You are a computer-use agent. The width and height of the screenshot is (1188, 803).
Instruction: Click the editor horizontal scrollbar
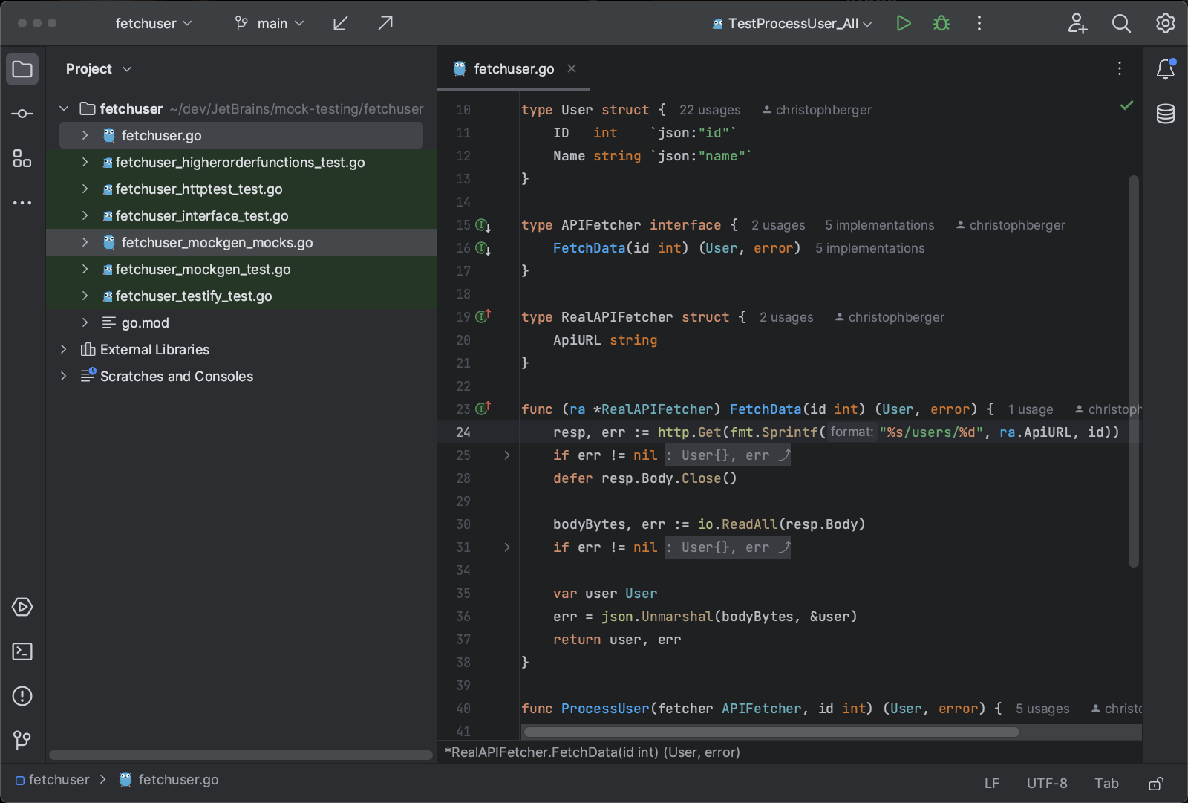coord(771,732)
